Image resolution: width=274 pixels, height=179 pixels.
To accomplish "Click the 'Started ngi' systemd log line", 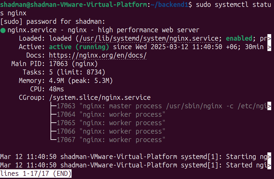I will click(134, 165).
